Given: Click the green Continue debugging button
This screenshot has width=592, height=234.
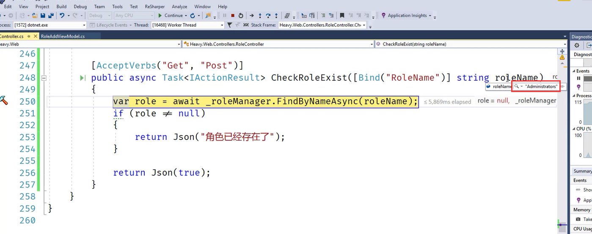Looking at the screenshot, I should click(x=171, y=16).
